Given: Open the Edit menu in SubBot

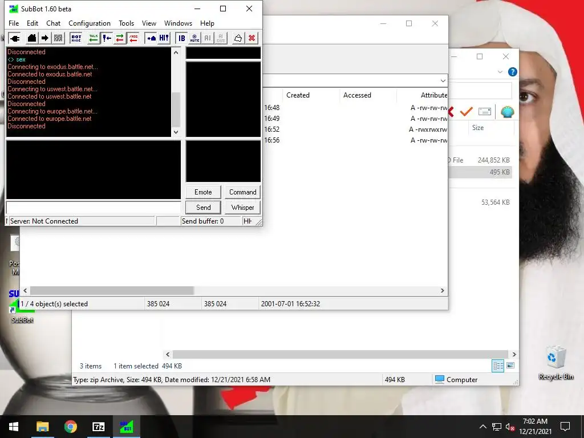Looking at the screenshot, I should point(33,23).
